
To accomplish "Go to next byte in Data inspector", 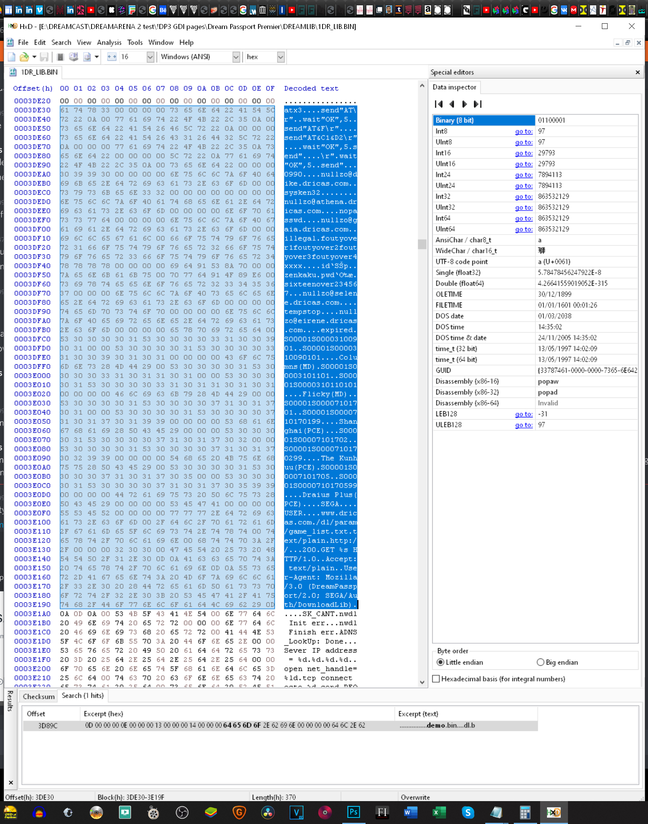I will (x=464, y=104).
